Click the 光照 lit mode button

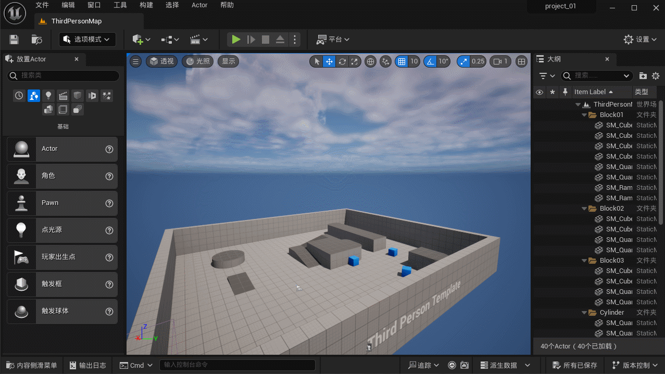pos(198,61)
